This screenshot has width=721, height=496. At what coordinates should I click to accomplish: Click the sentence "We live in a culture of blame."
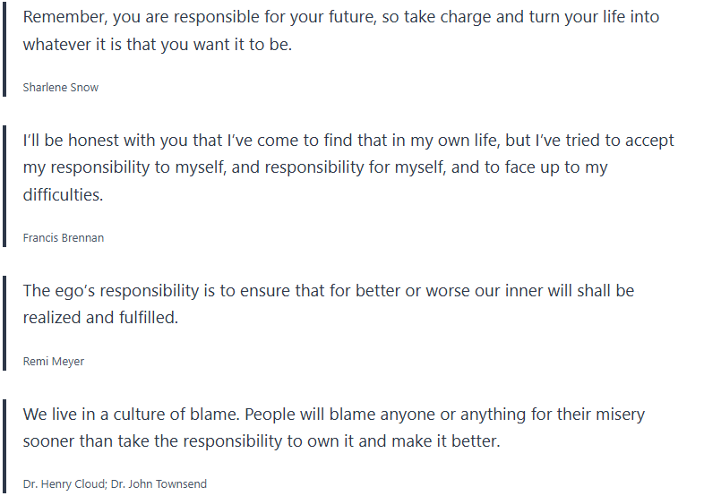point(132,415)
